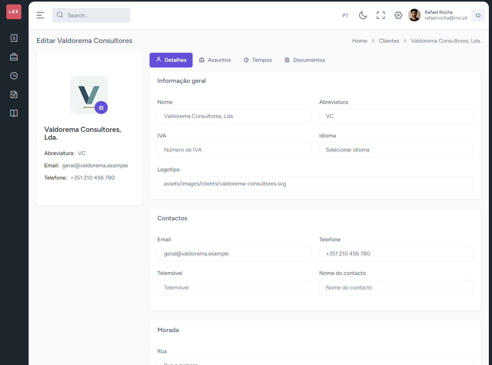Open the Selecionar idioma dropdown
Screen dimensions: 492x365
click(396, 150)
